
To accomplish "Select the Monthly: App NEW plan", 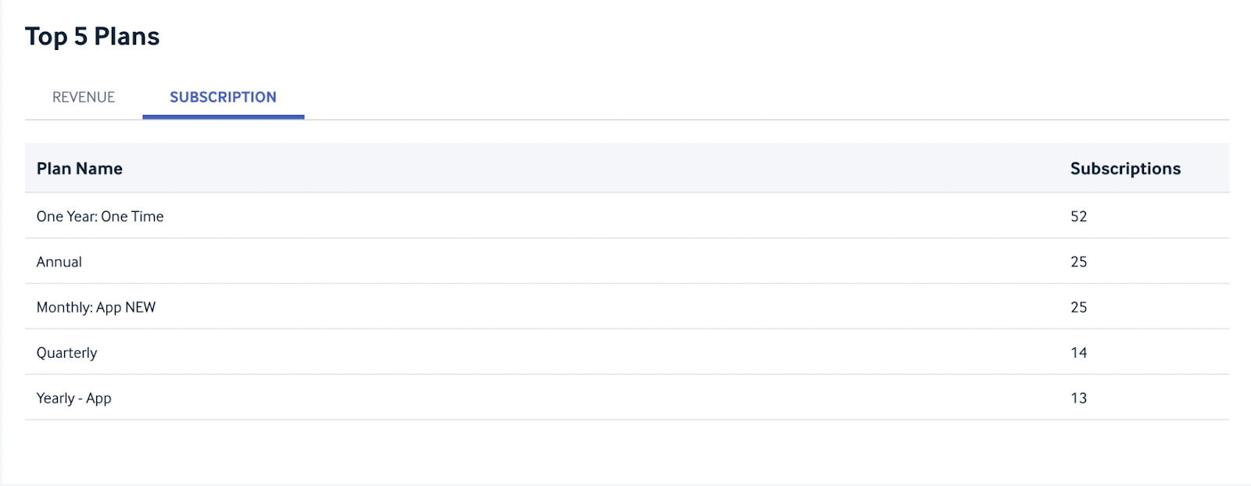I will [96, 307].
